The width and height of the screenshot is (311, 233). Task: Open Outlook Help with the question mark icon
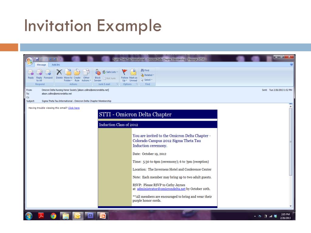(291, 64)
